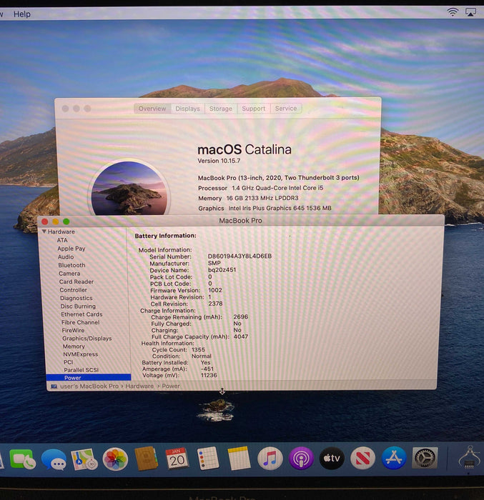Click Hardware in the path bar
Image resolution: width=484 pixels, height=500 pixels.
[x=139, y=386]
